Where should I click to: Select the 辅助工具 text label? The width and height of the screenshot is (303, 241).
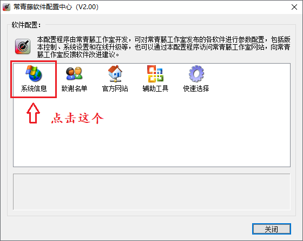(156, 88)
